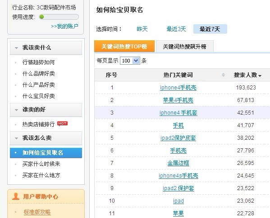Open keyword iphone4s手机壳 link
This screenshot has width=270, height=218.
coord(178,176)
